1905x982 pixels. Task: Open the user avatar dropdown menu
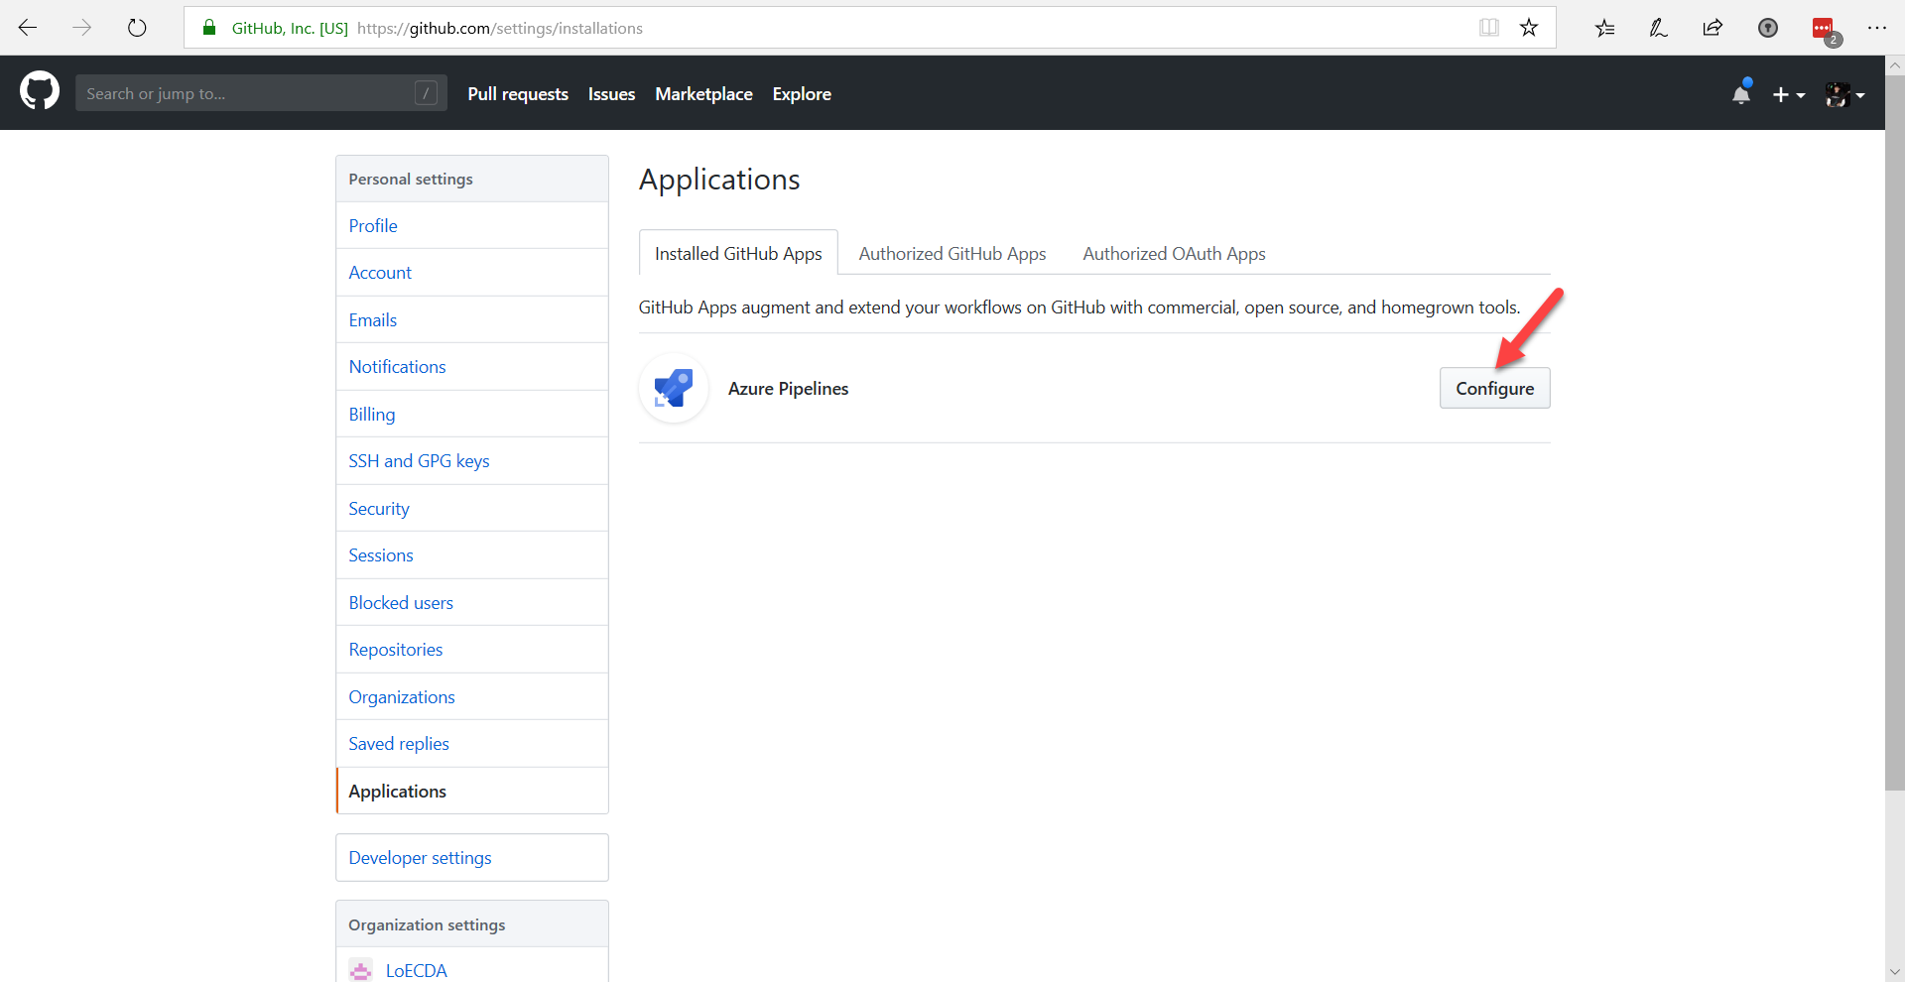tap(1844, 94)
